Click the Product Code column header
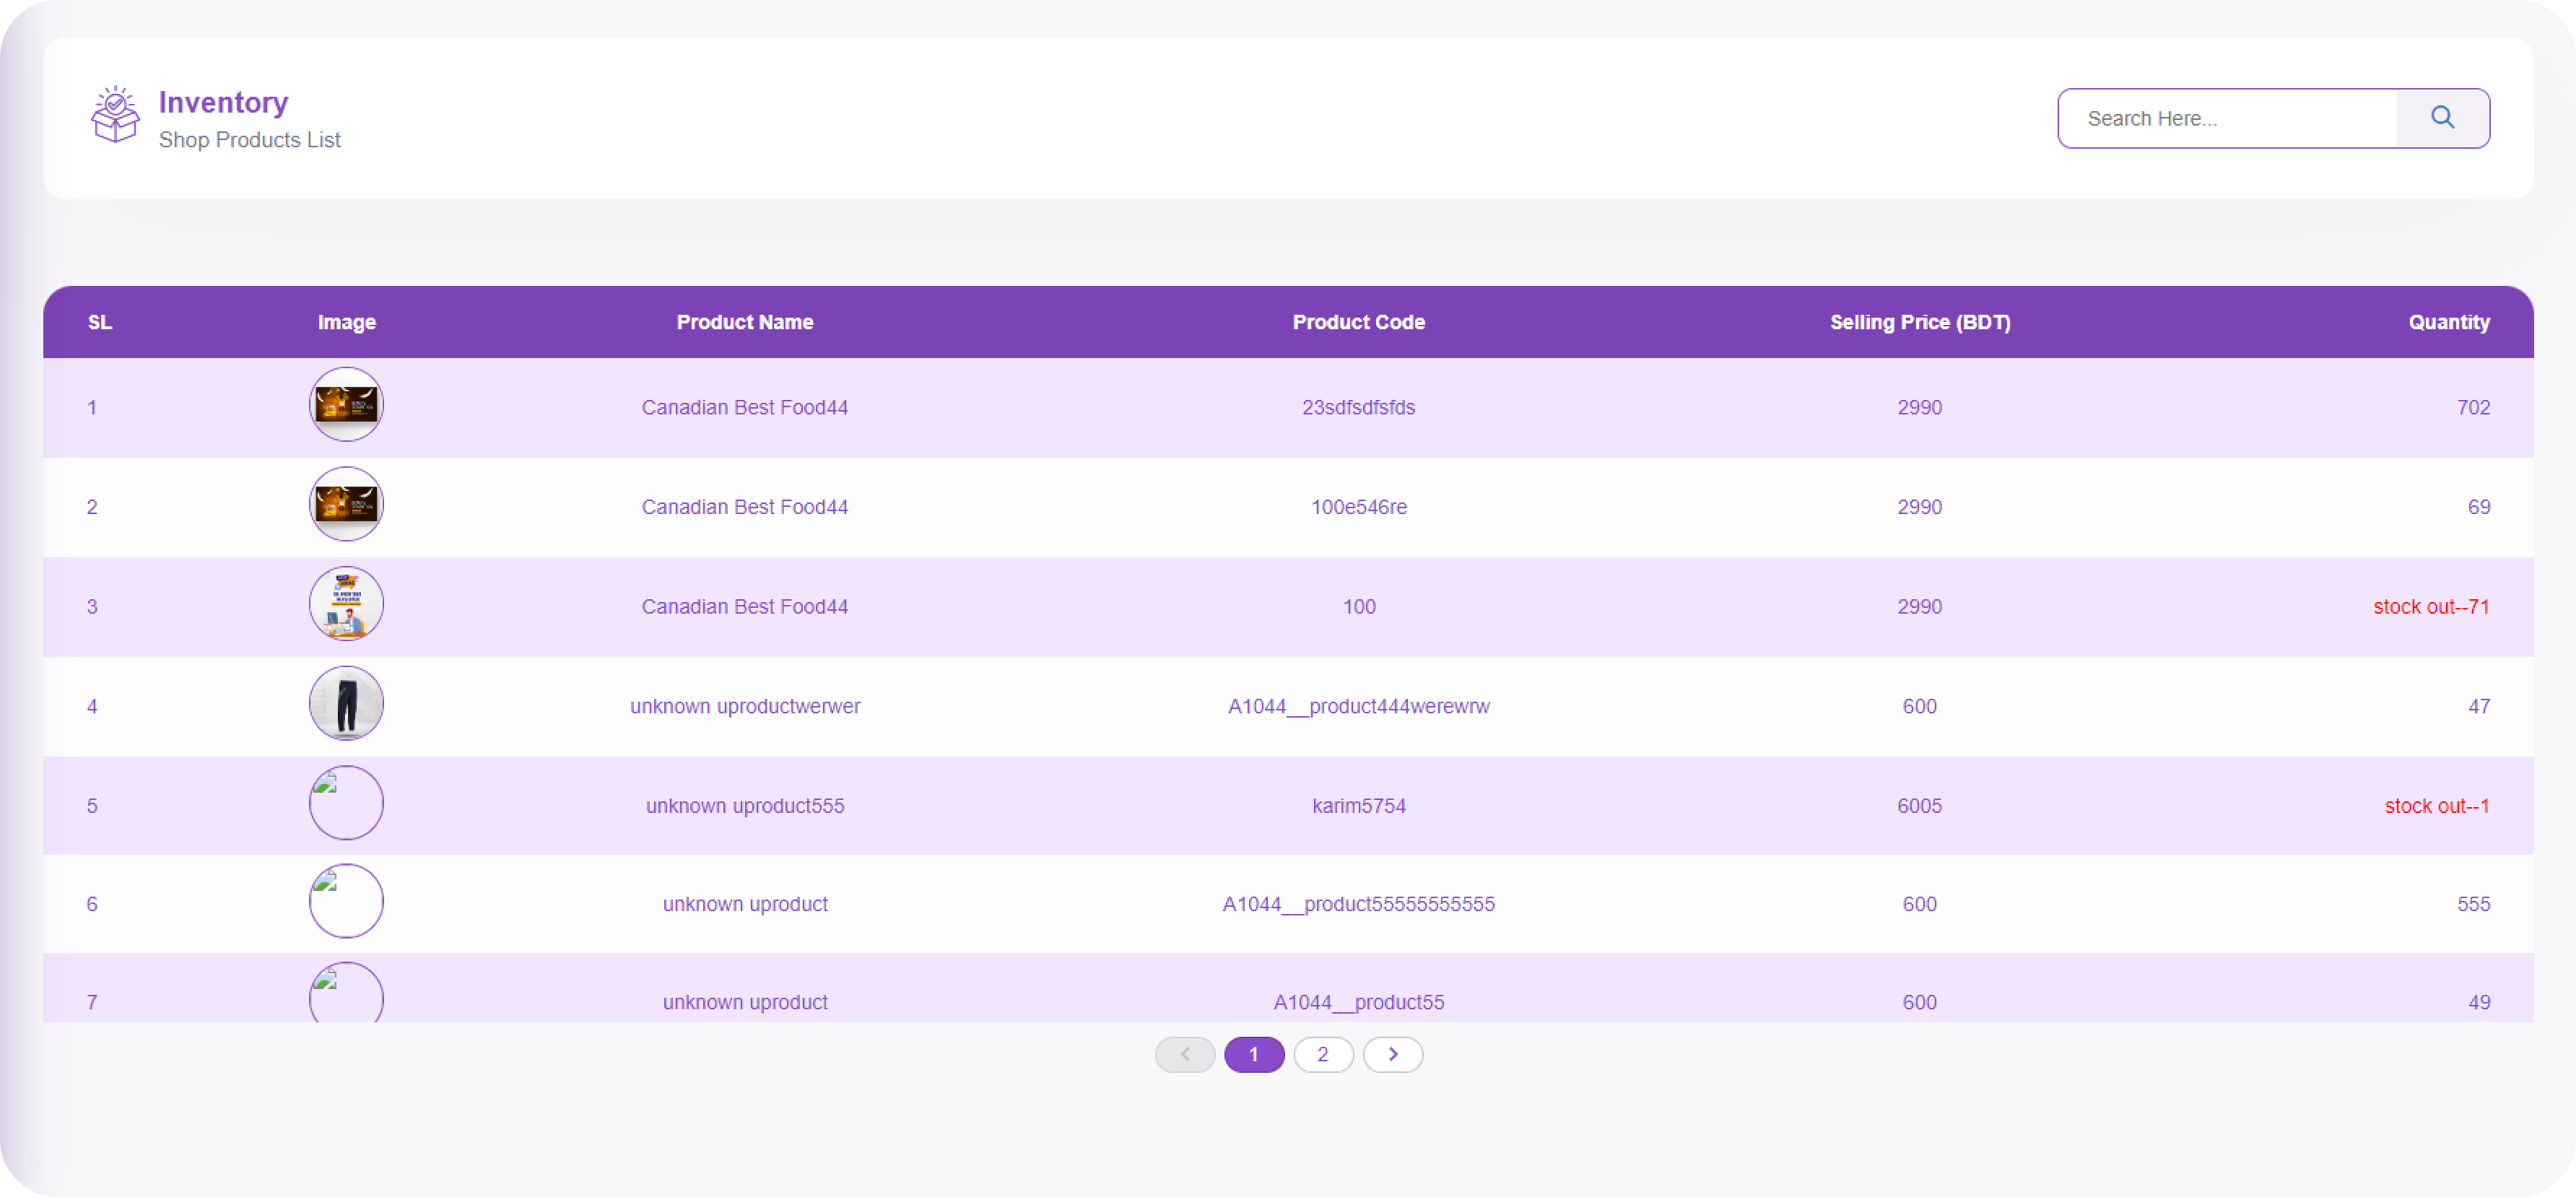This screenshot has width=2576, height=1197. pos(1358,322)
